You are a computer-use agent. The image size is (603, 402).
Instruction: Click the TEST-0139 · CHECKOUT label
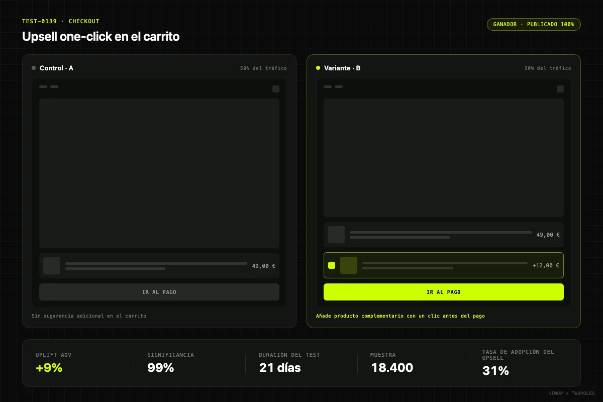pyautogui.click(x=61, y=21)
